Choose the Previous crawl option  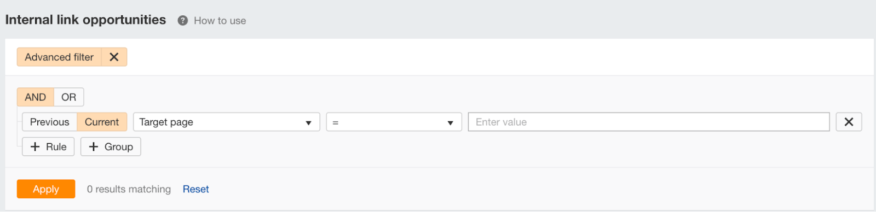pos(49,122)
